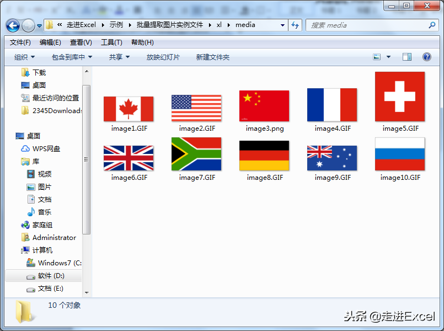
Task: Click the greyed Forward arrow button
Action: pos(28,26)
